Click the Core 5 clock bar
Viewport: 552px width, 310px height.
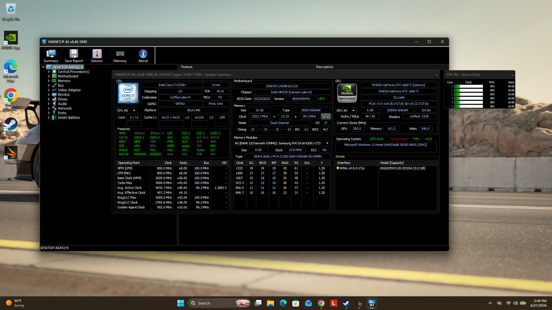tap(469, 106)
